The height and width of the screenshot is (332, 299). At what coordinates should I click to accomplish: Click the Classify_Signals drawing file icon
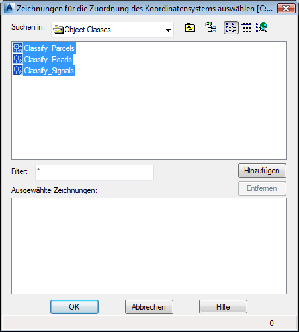[x=18, y=70]
